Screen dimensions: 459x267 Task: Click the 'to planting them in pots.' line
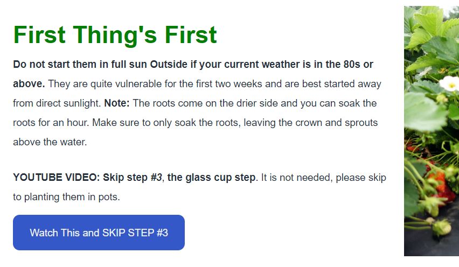point(66,197)
